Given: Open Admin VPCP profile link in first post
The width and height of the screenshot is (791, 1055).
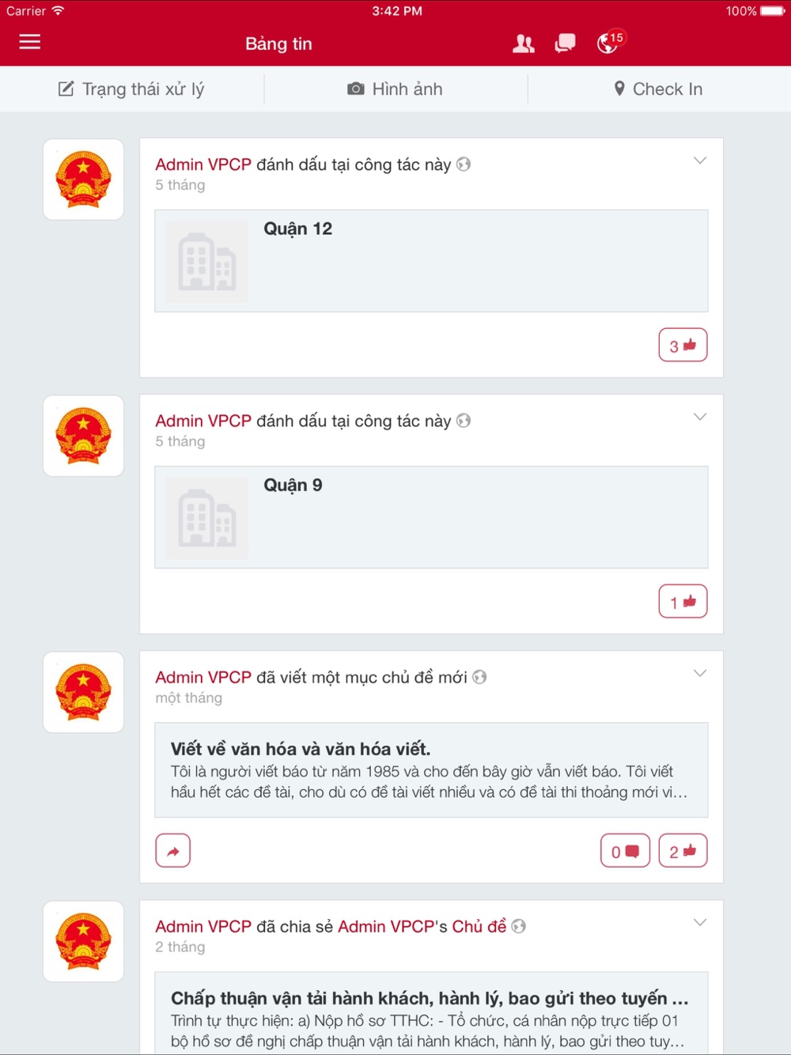Looking at the screenshot, I should point(203,164).
